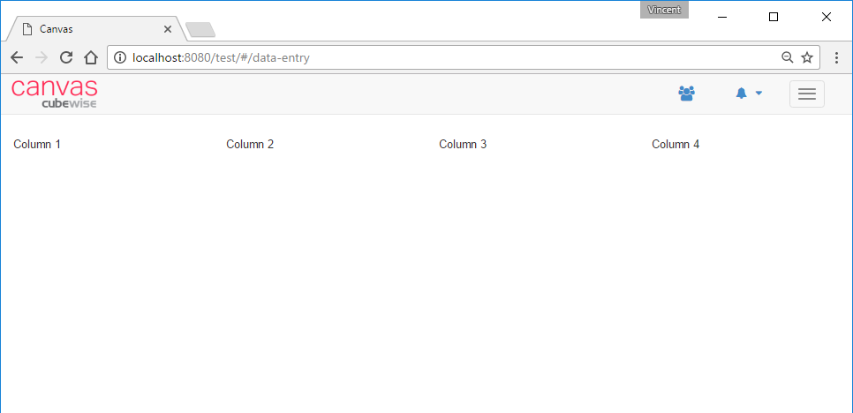Open Chrome's three-dot menu
This screenshot has height=413, width=853.
click(835, 58)
